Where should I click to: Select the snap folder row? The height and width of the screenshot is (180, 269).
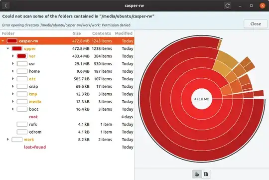pos(67,86)
